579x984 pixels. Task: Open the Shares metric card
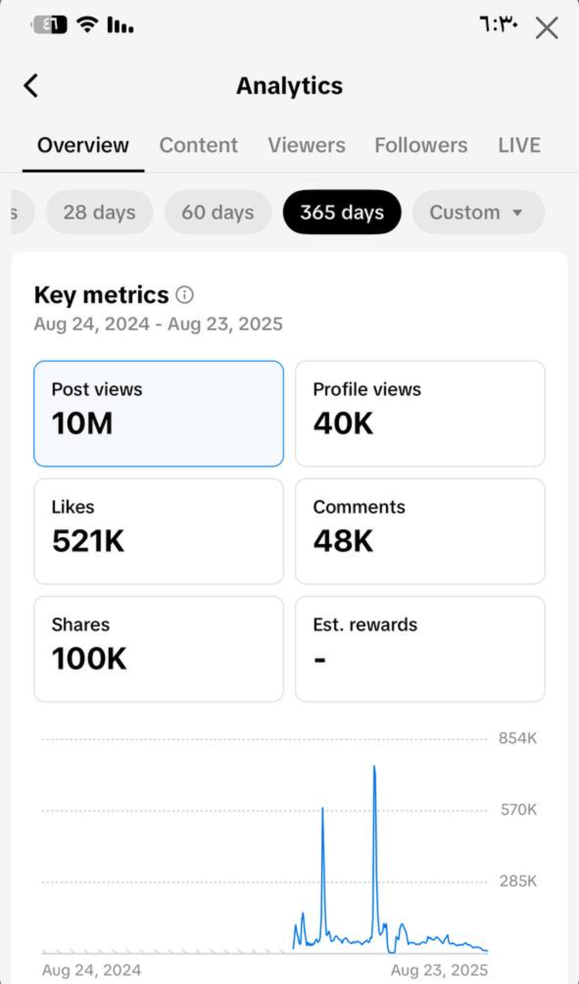click(x=159, y=649)
